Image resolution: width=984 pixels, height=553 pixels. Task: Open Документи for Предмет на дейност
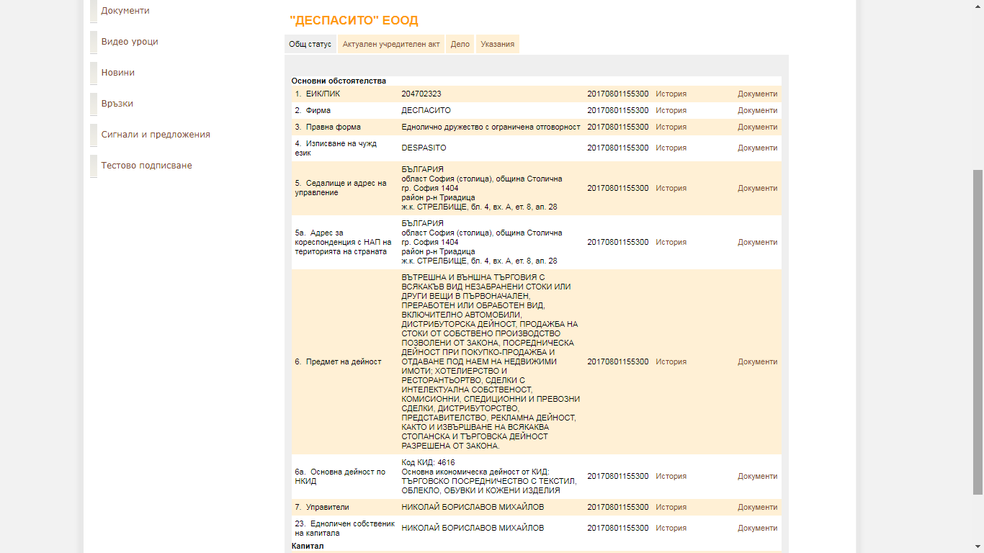[x=757, y=361]
